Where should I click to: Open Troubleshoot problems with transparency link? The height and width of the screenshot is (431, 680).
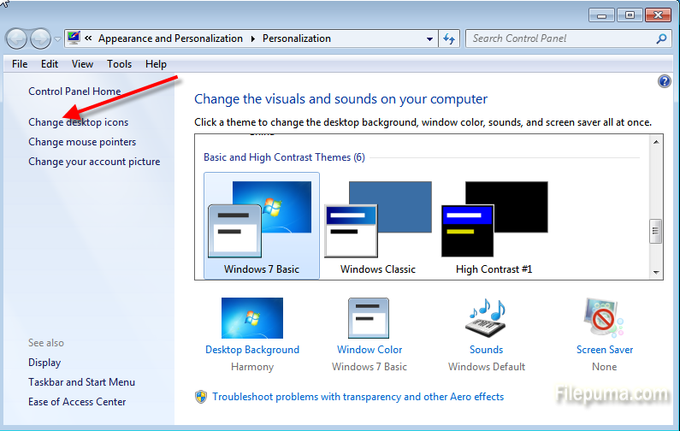[x=358, y=397]
